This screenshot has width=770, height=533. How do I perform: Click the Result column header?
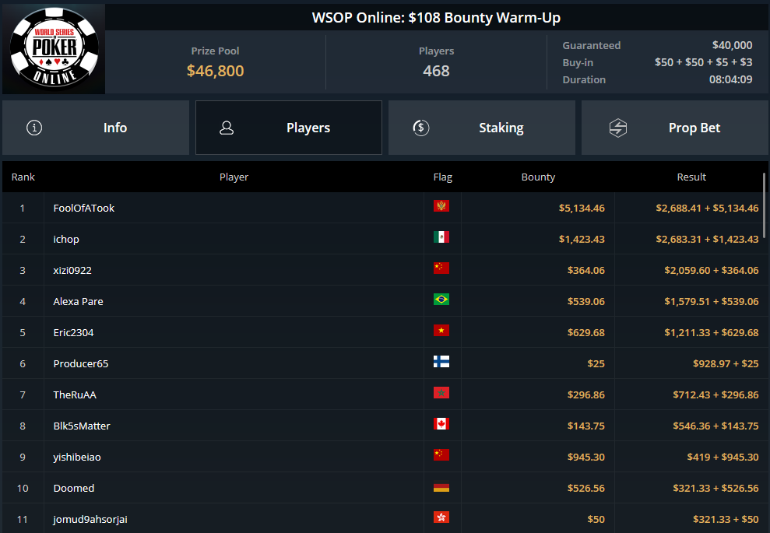click(x=691, y=177)
